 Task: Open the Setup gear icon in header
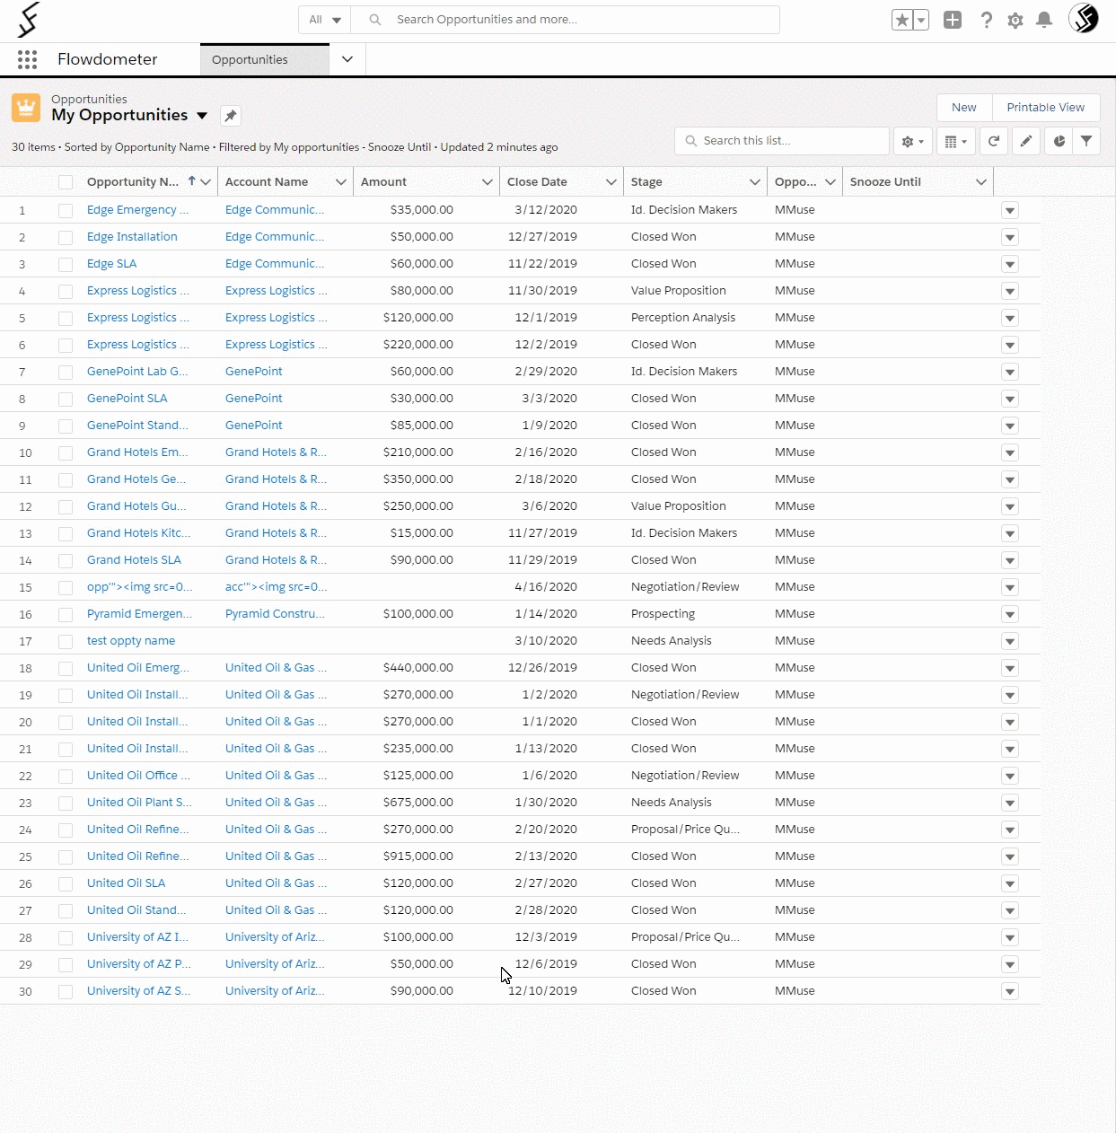(x=1015, y=20)
